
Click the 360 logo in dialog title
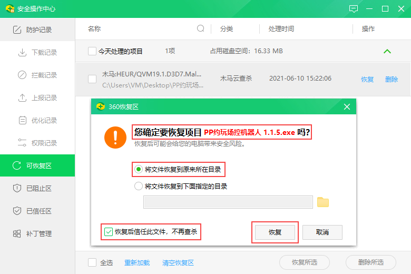(x=101, y=107)
